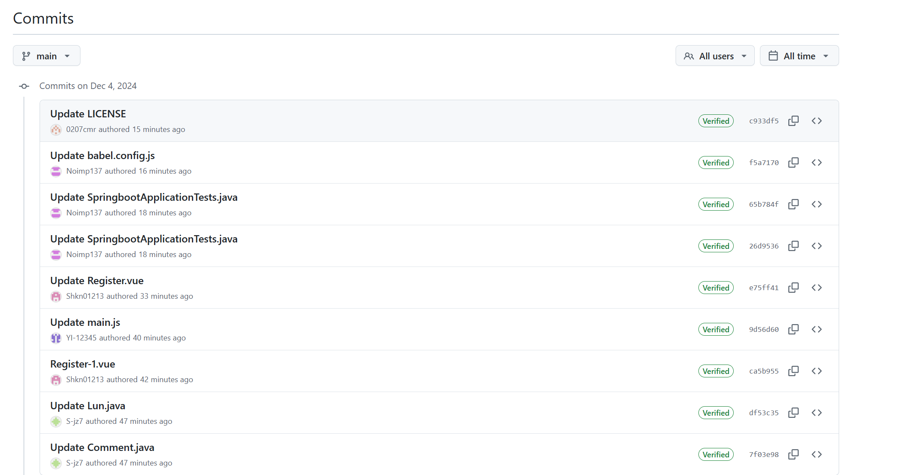Visit author S-jz7 on Update Lun.java
Image resolution: width=917 pixels, height=475 pixels.
(74, 421)
